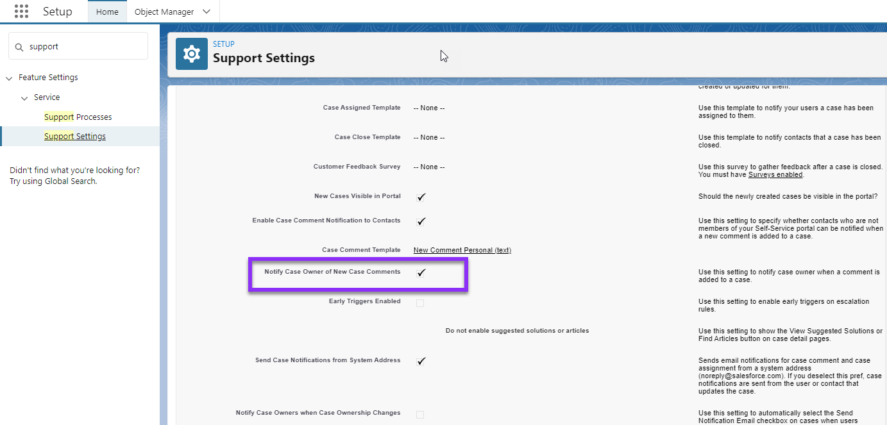Focus the Quick Find search box
The height and width of the screenshot is (425, 887).
pyautogui.click(x=78, y=47)
